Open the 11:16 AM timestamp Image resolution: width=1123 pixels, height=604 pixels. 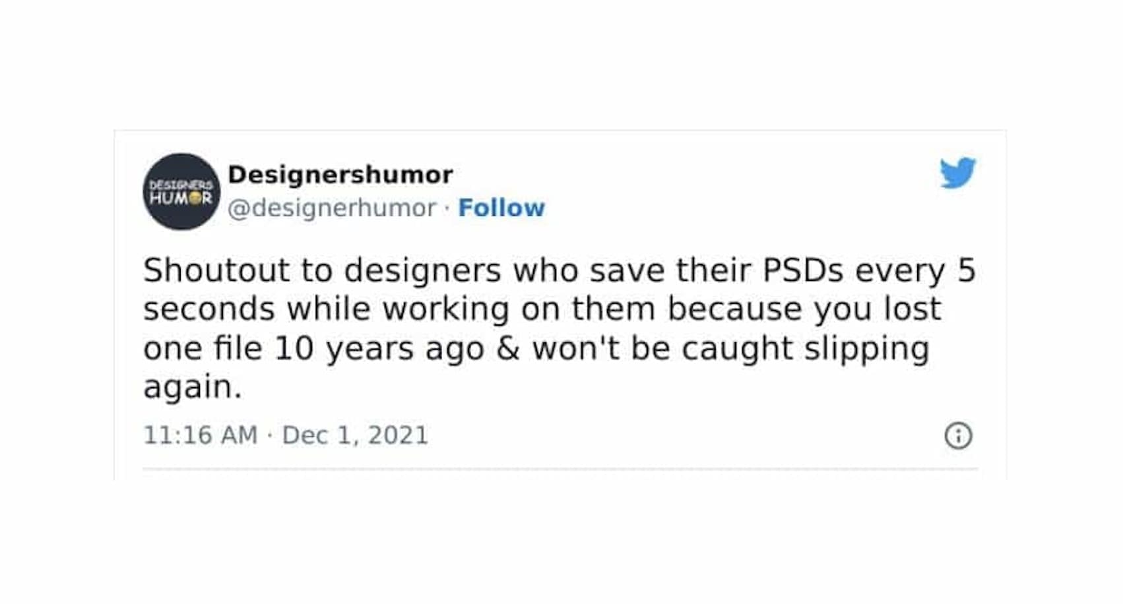200,435
